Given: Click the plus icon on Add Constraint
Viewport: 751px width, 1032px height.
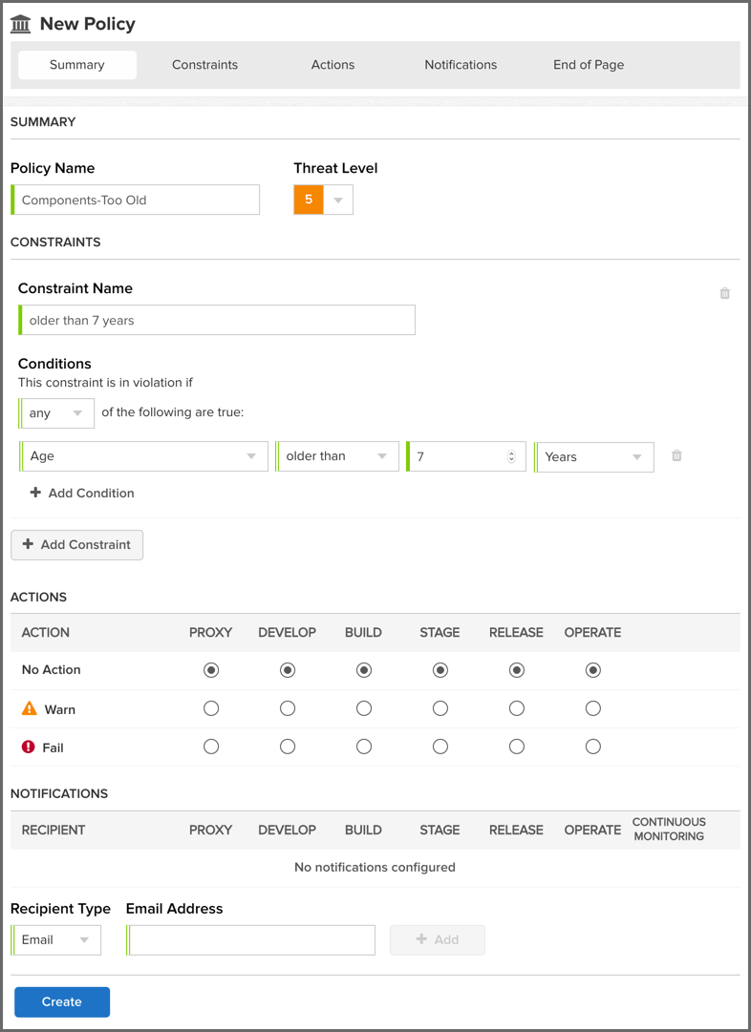Looking at the screenshot, I should [x=31, y=544].
